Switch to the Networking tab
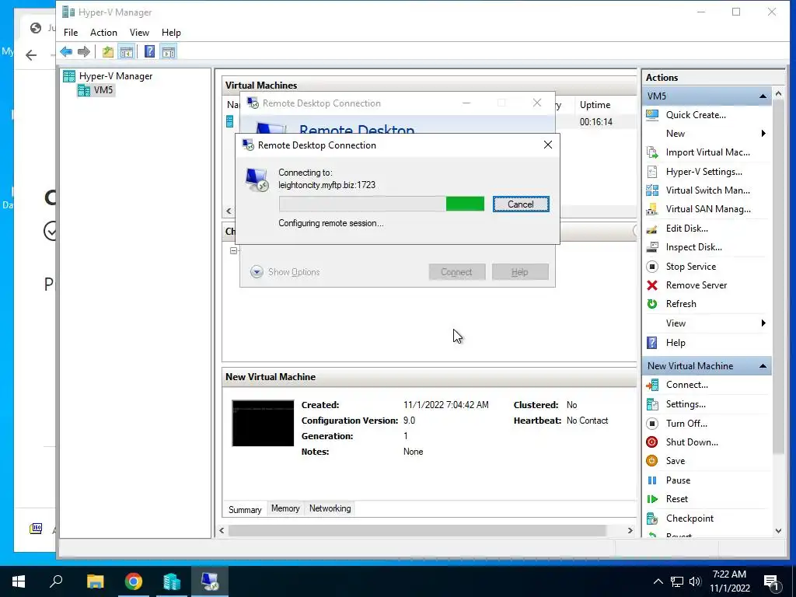 [330, 508]
